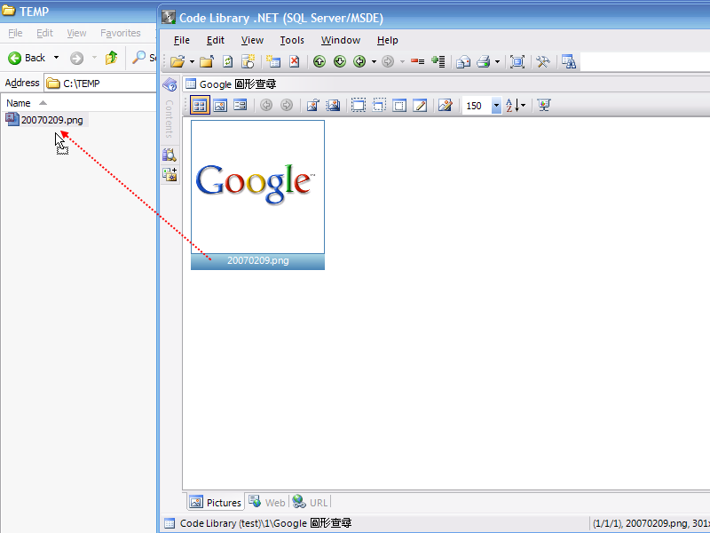Delete the item with the red X icon
This screenshot has width=710, height=533.
tap(295, 61)
